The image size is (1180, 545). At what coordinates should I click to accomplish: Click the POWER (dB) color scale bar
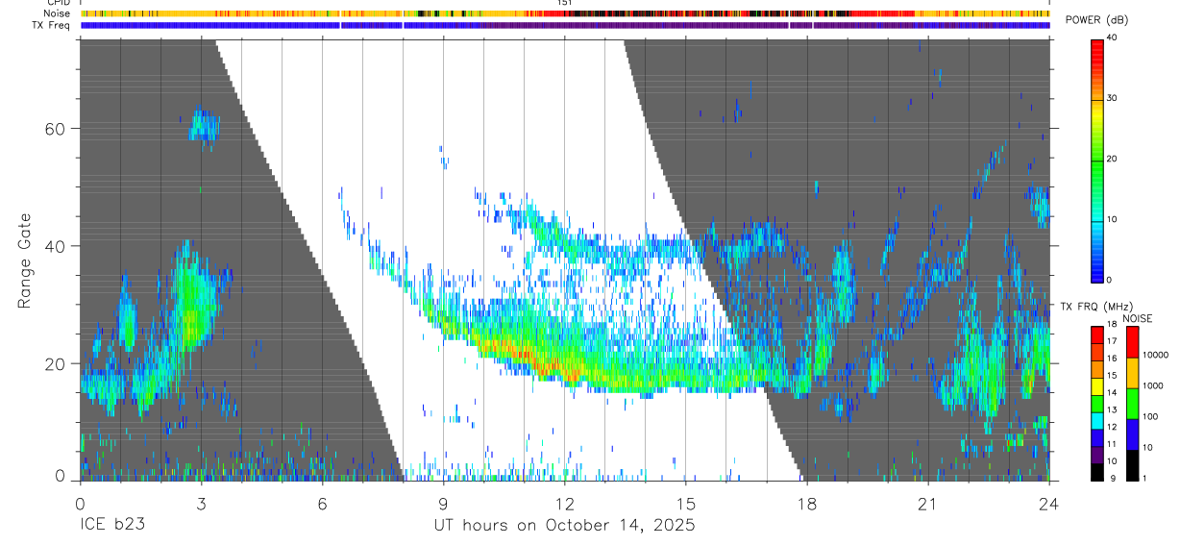pyautogui.click(x=1097, y=160)
